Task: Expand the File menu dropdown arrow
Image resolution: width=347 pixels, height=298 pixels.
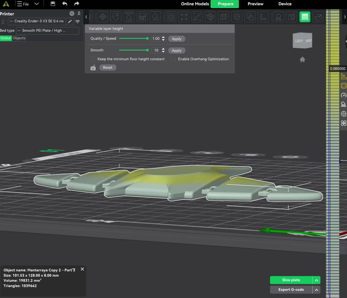Action: [36, 4]
